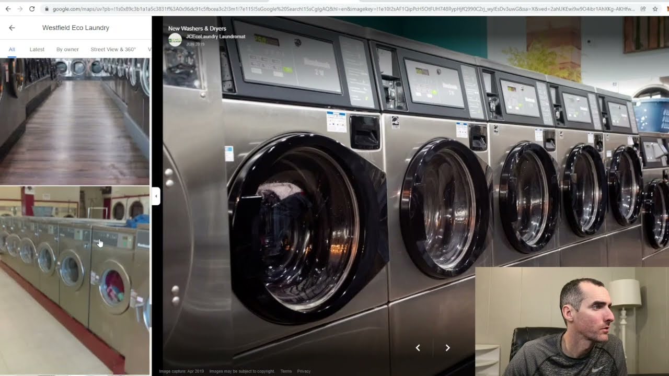Go back in the browser history
669x376 pixels.
pos(8,9)
